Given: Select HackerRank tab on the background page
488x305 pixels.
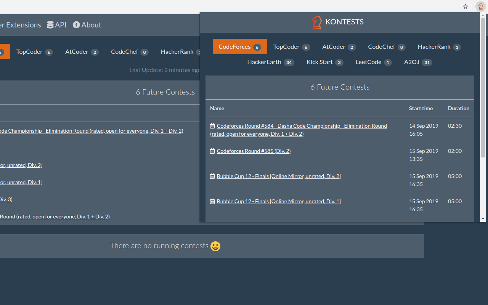Looking at the screenshot, I should pos(177,51).
